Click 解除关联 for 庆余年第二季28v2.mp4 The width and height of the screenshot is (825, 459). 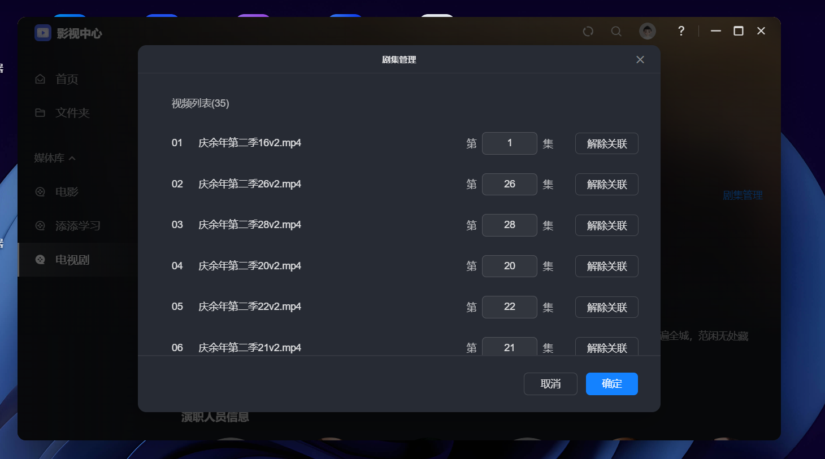pos(606,225)
